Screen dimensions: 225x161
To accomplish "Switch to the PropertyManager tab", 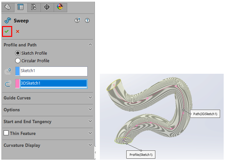I will tap(20, 7).
